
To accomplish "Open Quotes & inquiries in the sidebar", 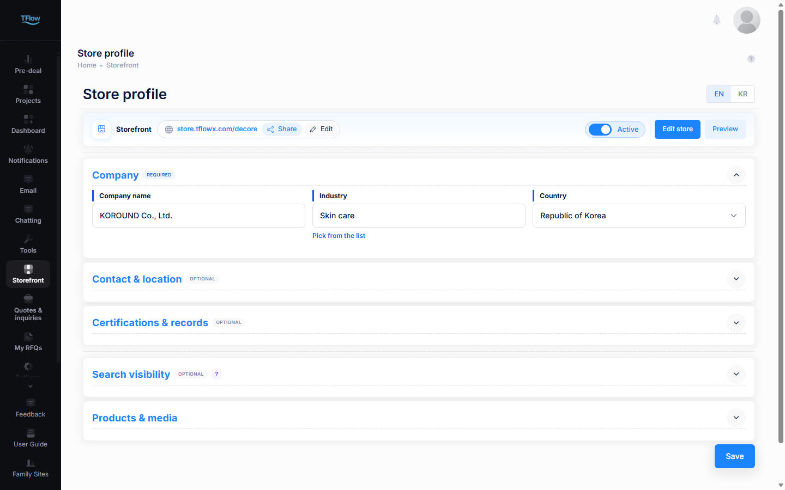I will point(28,308).
